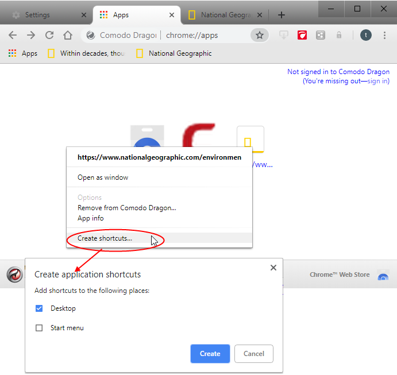Click the Comodo Dragon logo icon
Screen dimensions: 397x375
(x=15, y=275)
